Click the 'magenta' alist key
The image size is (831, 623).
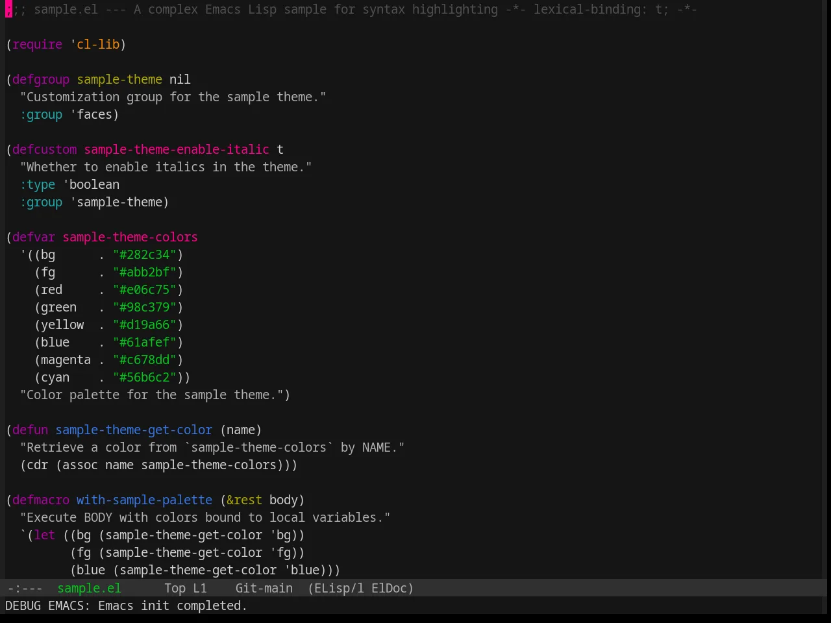pyautogui.click(x=66, y=360)
